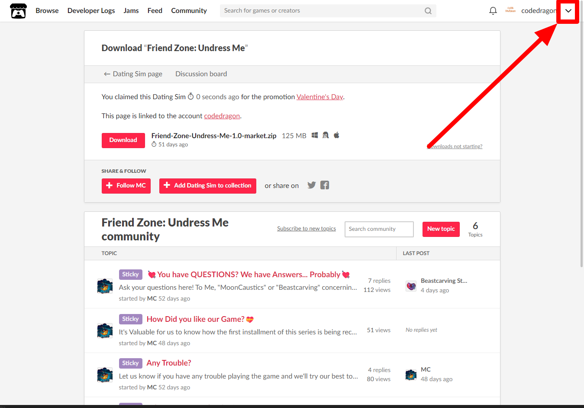Viewport: 584px width, 408px height.
Task: Click Sticky tag on Any Trouble topic
Action: tap(130, 363)
